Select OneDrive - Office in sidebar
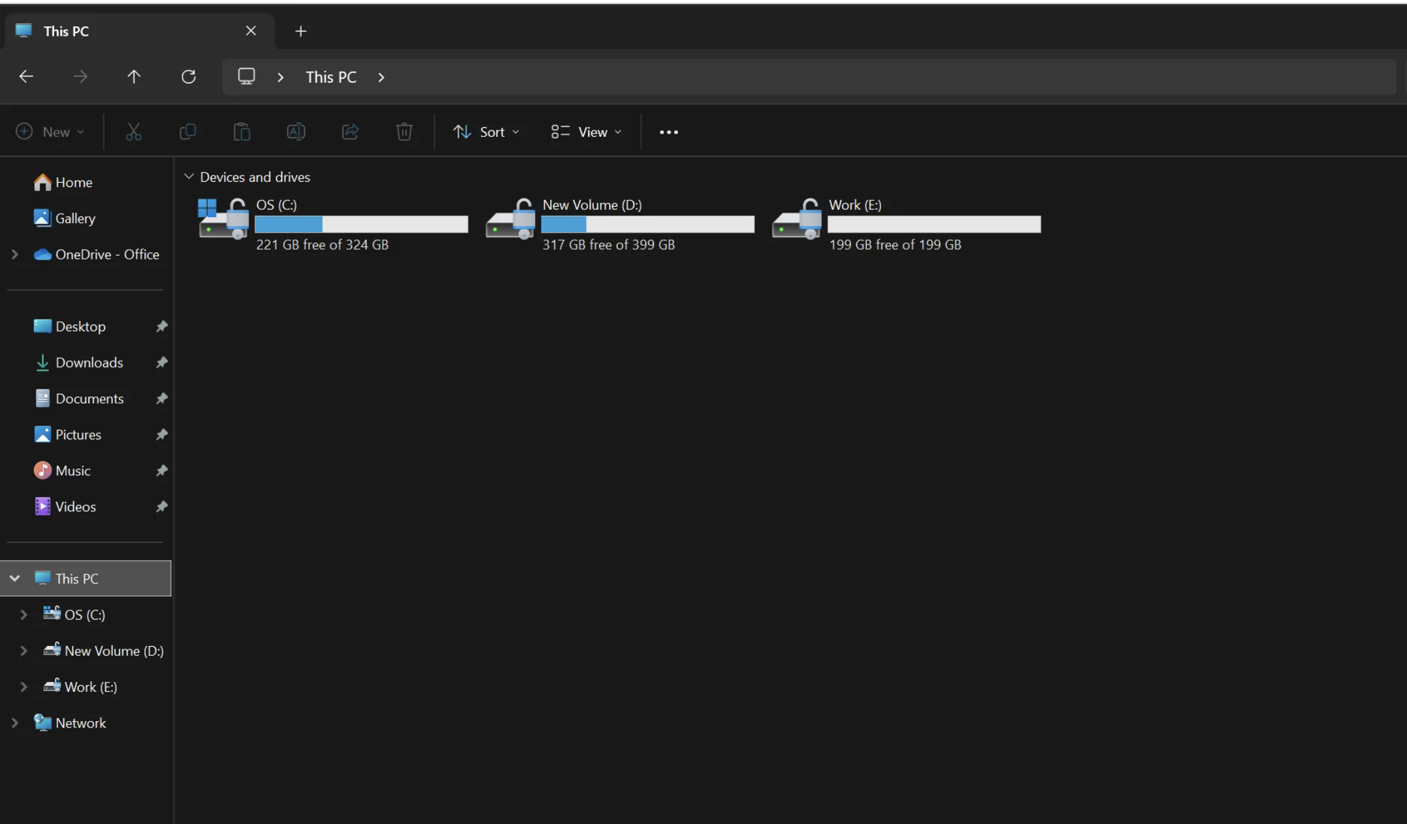 click(x=108, y=254)
